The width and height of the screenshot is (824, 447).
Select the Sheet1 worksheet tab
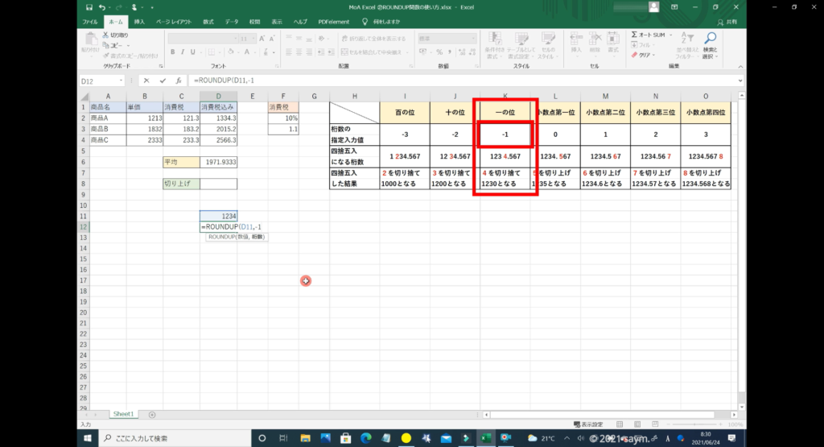[123, 414]
